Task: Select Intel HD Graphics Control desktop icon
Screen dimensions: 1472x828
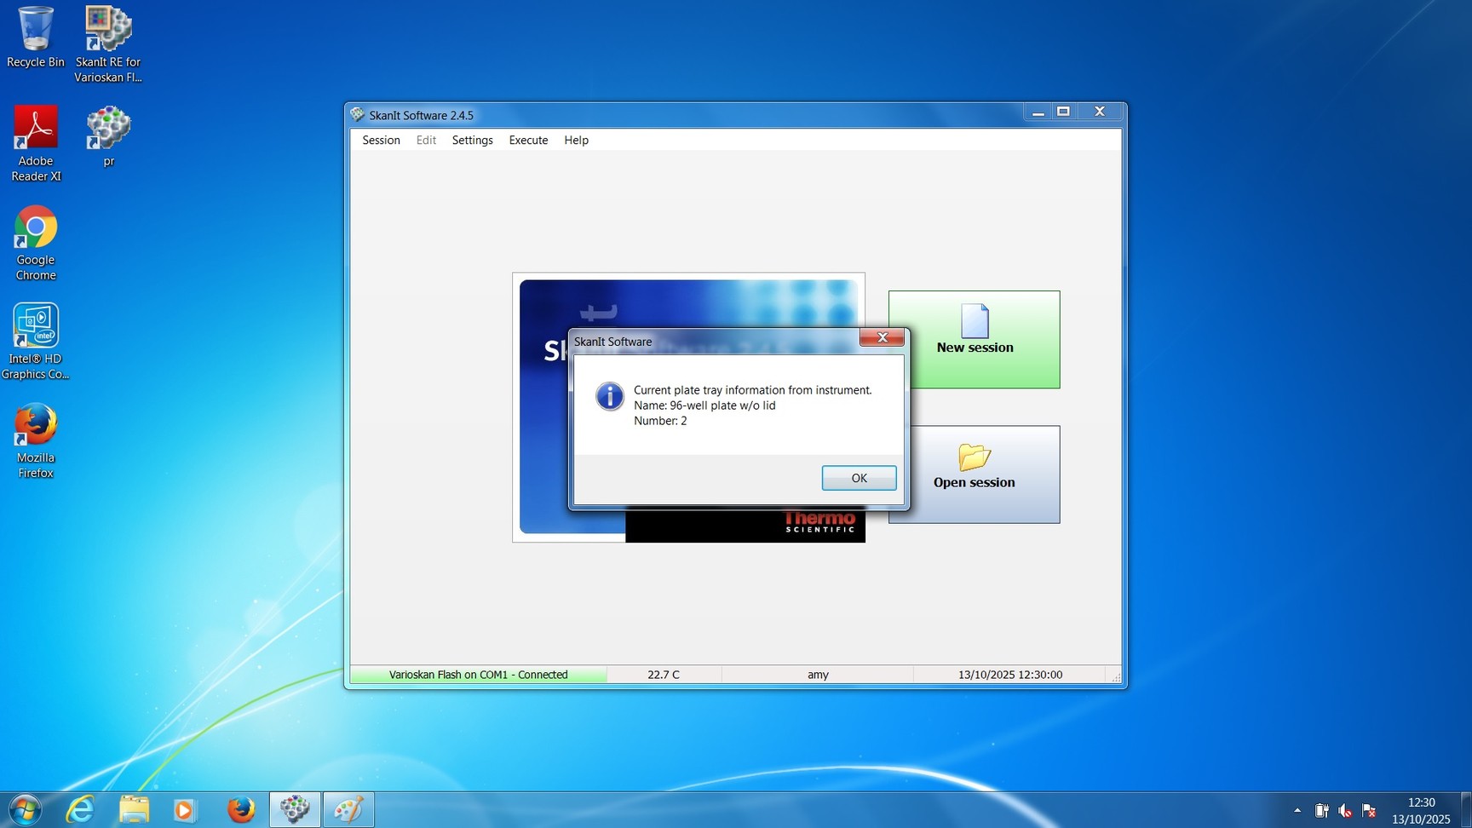Action: pyautogui.click(x=35, y=341)
